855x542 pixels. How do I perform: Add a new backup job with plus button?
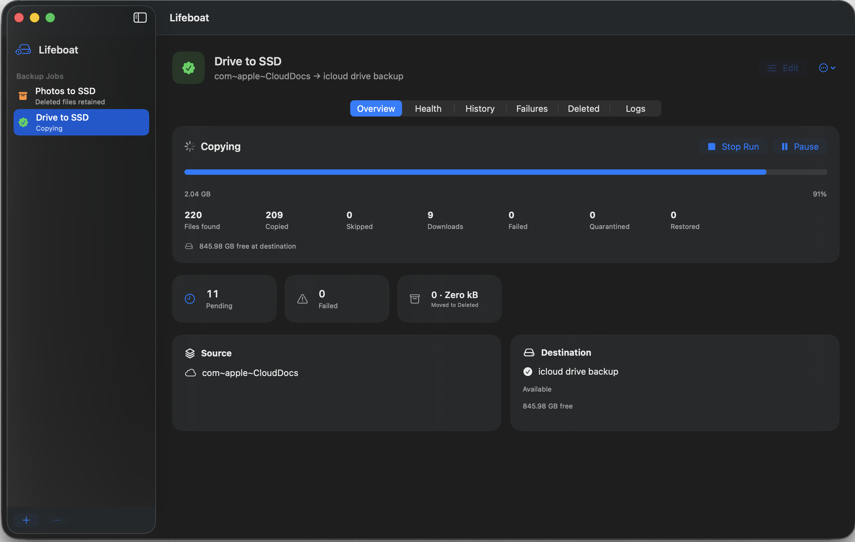click(26, 520)
